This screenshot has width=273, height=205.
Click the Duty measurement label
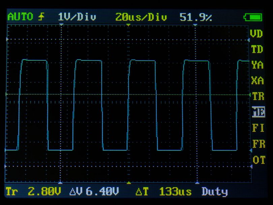[x=215, y=192]
